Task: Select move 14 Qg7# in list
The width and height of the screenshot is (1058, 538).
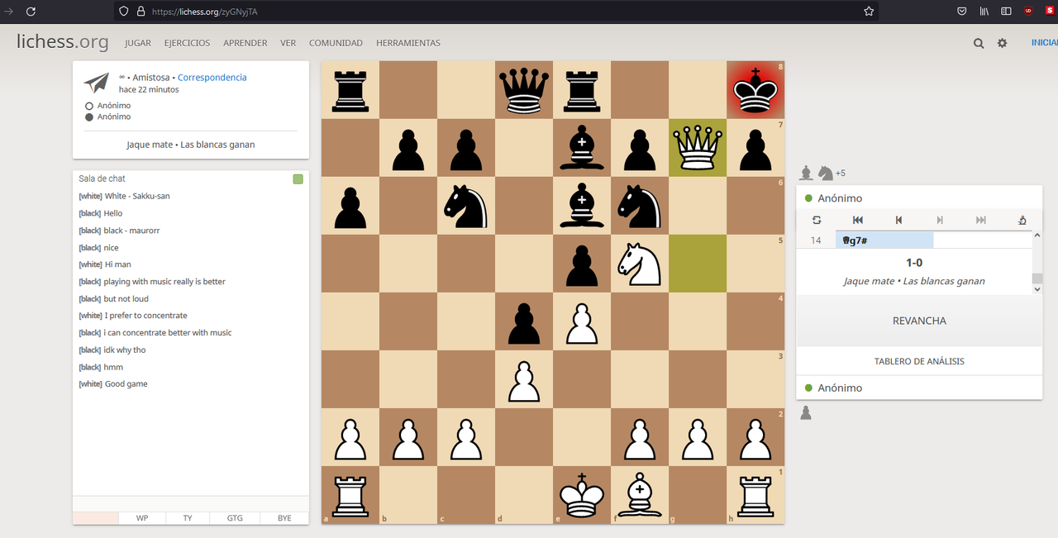Action: pos(884,240)
